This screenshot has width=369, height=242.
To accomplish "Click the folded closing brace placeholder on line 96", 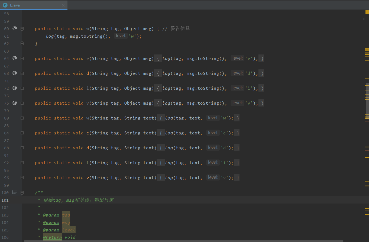I will pos(237,178).
